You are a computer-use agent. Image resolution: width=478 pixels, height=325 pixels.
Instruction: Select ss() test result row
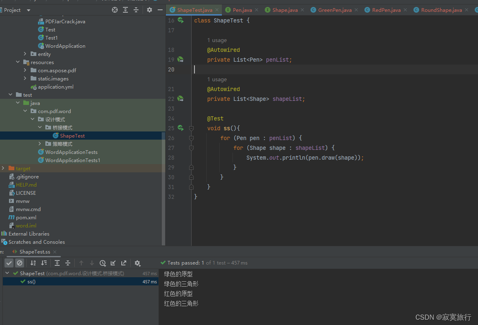pos(80,281)
